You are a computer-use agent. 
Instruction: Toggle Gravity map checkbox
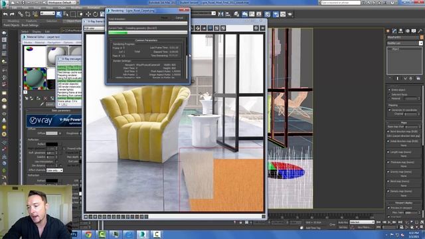[388, 171]
